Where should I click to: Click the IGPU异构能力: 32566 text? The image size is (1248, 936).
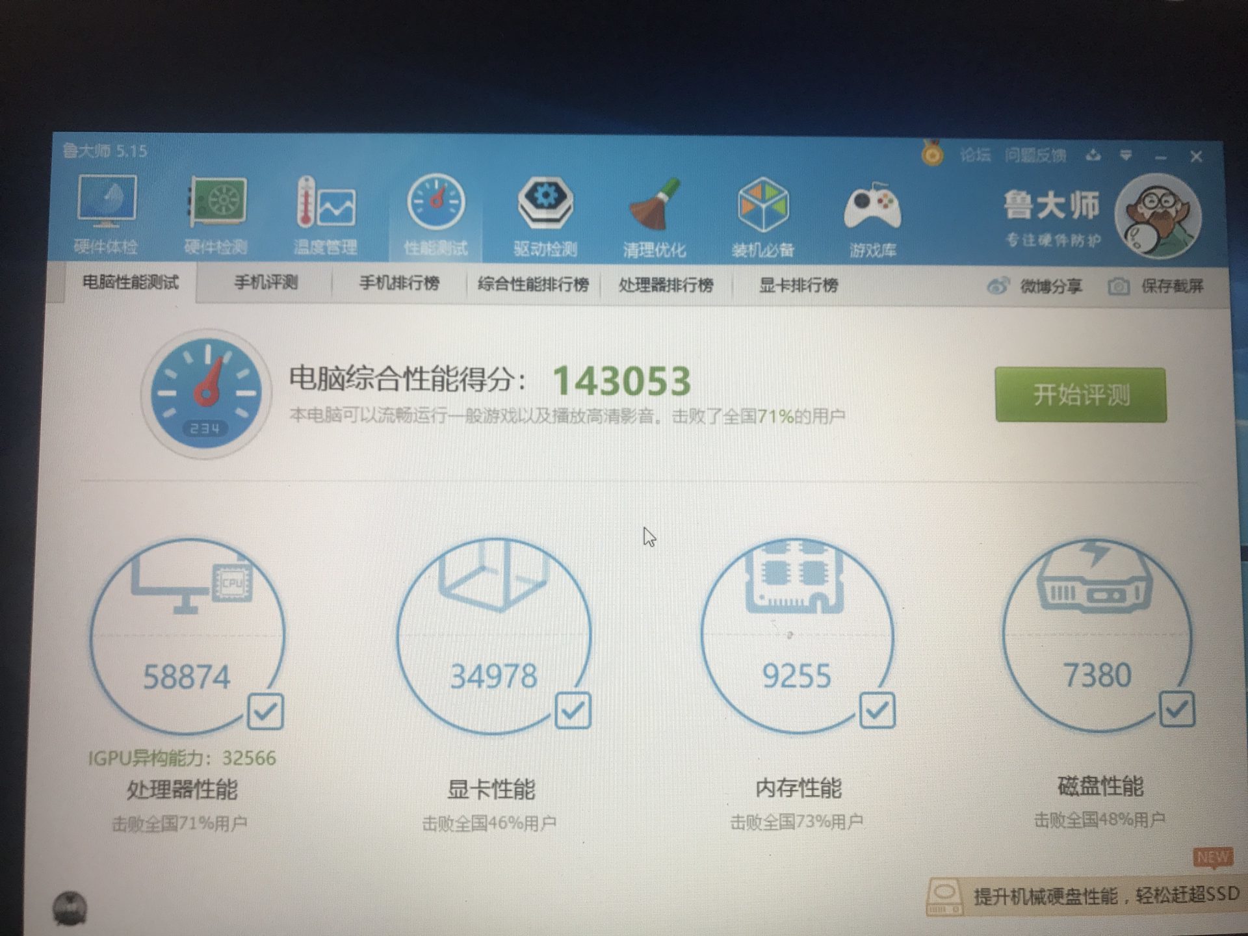(x=182, y=758)
